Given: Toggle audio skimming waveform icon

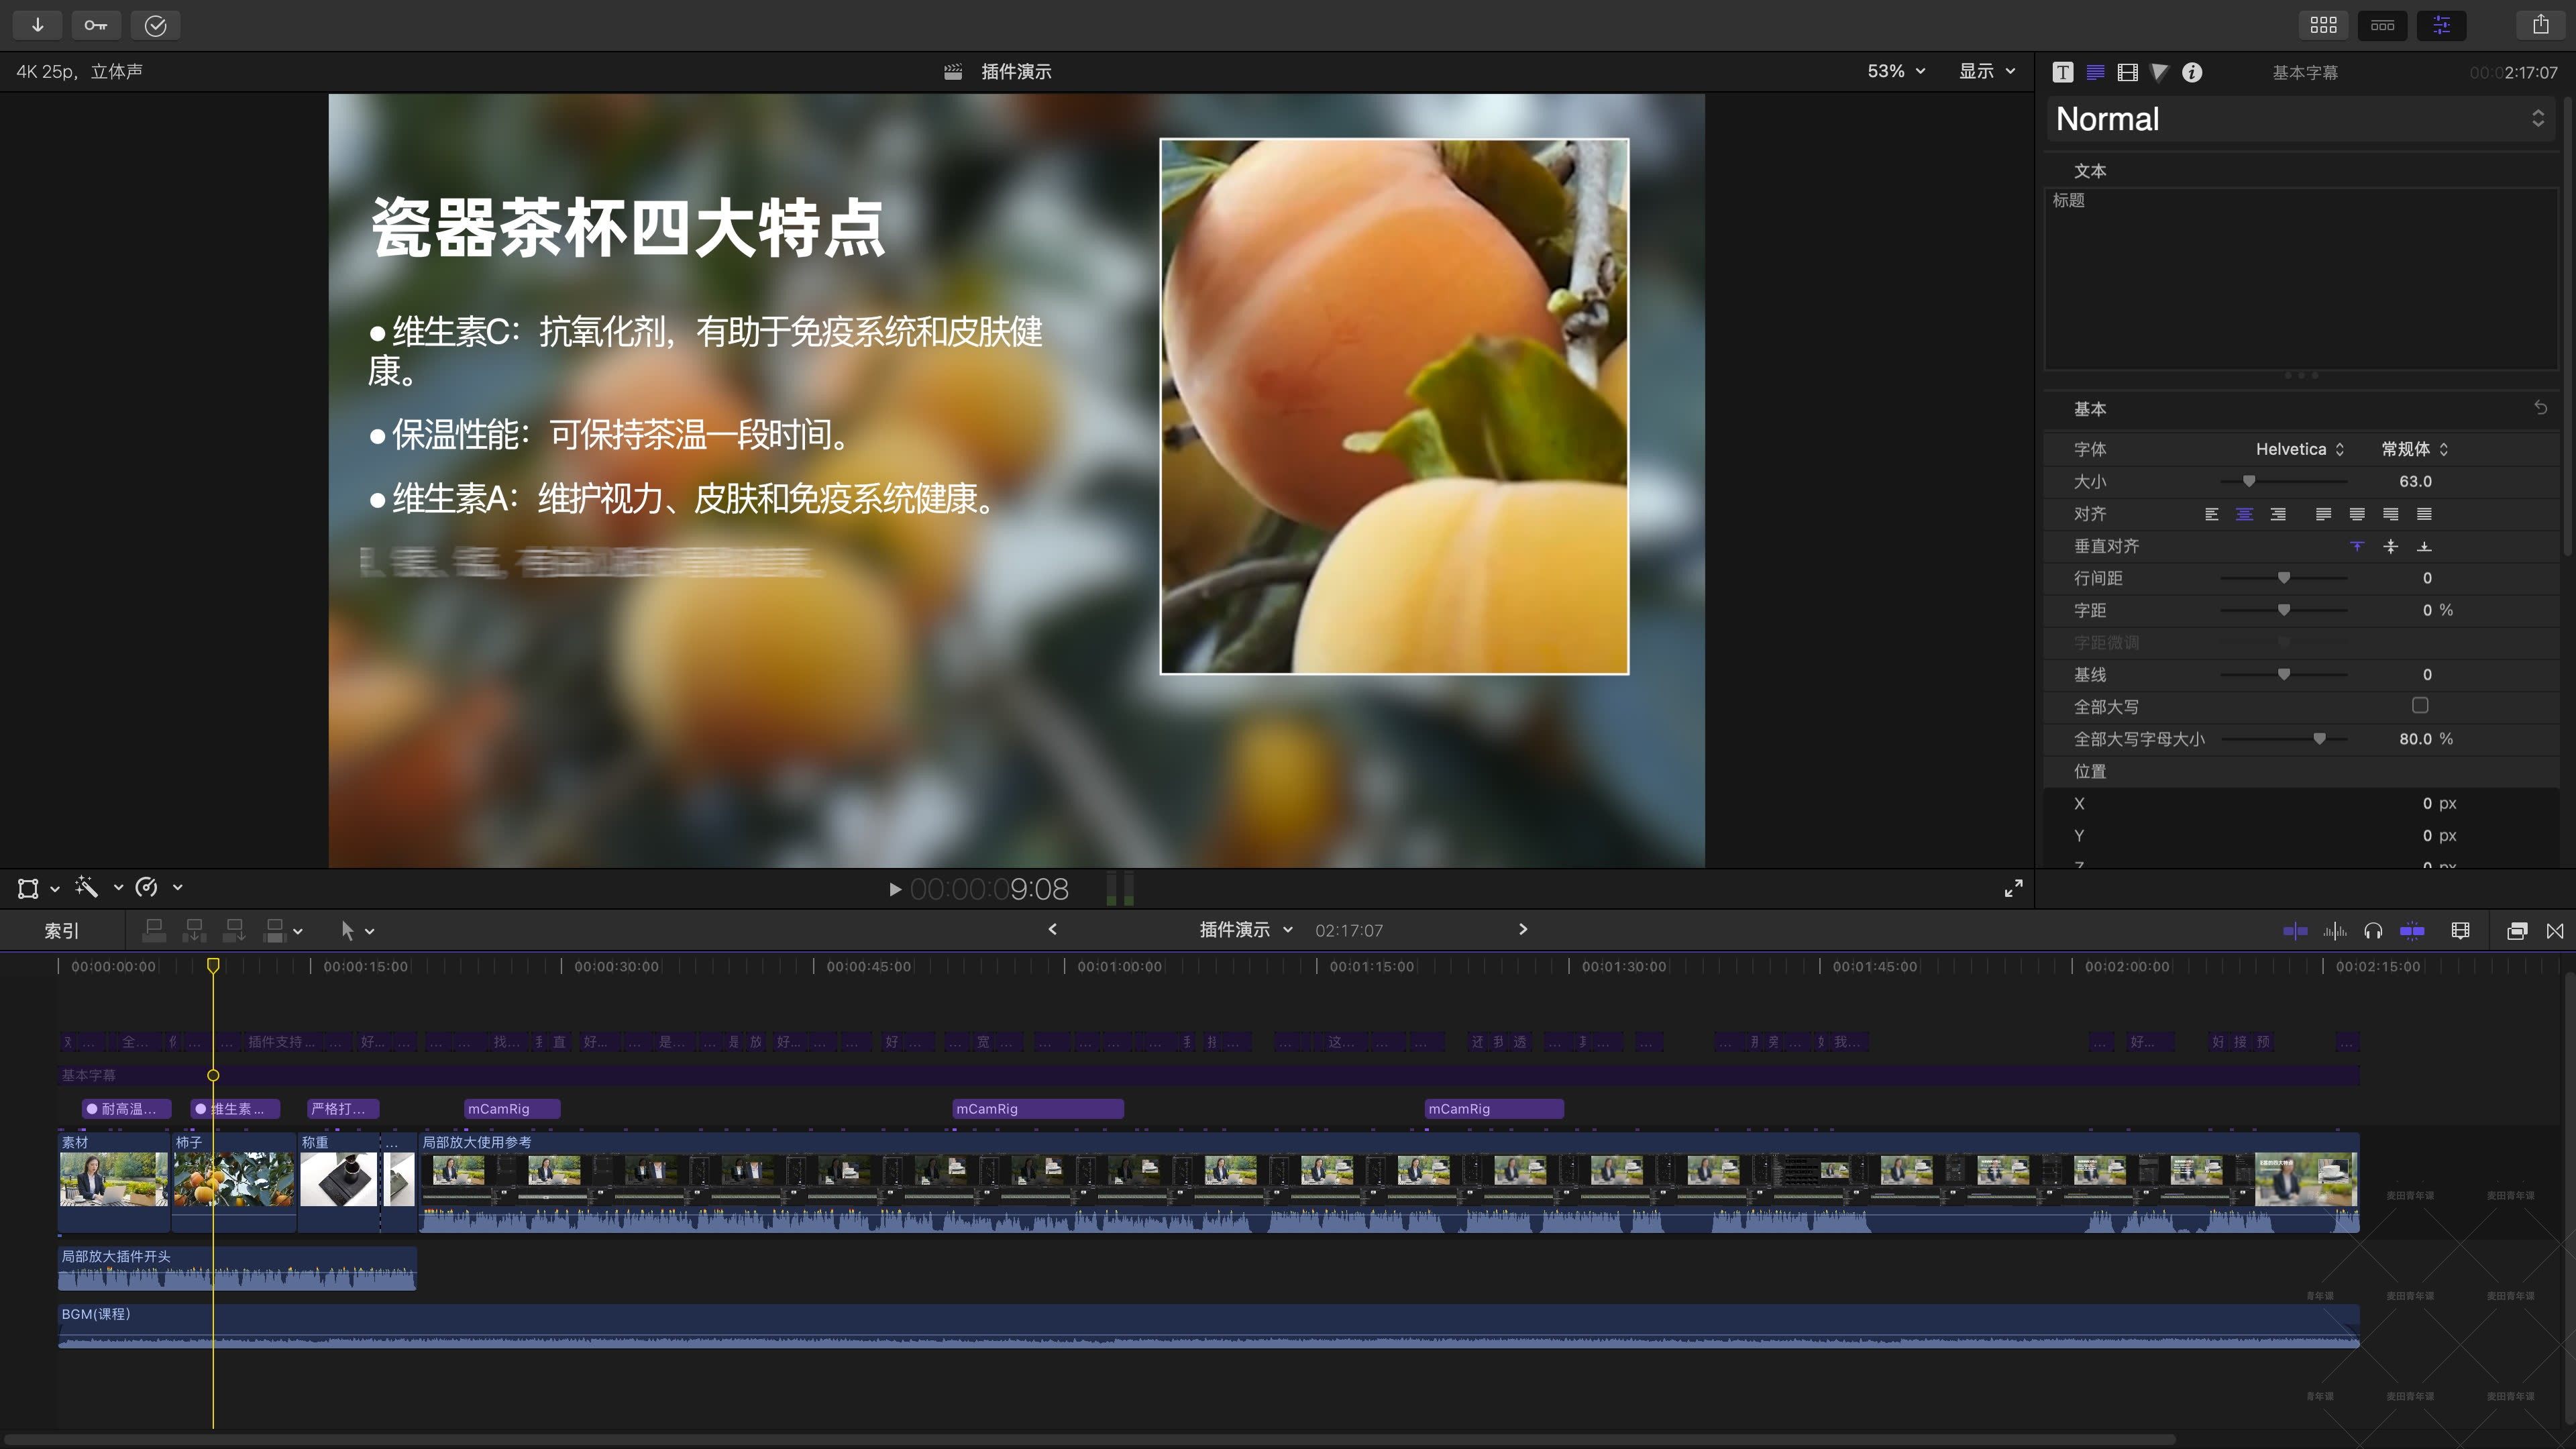Looking at the screenshot, I should tap(2334, 931).
